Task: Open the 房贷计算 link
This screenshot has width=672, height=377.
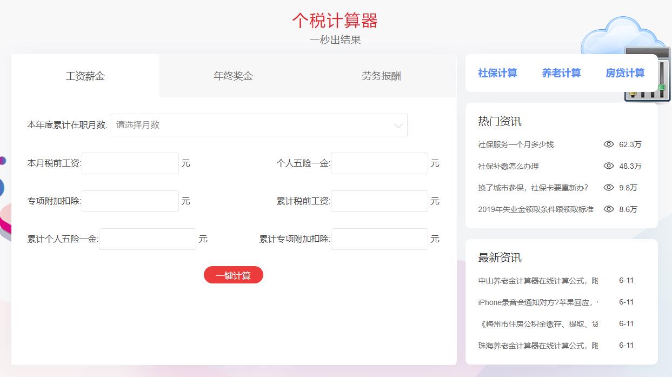Action: click(624, 73)
